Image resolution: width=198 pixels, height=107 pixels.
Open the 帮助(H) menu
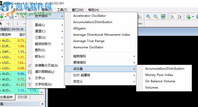(93, 10)
